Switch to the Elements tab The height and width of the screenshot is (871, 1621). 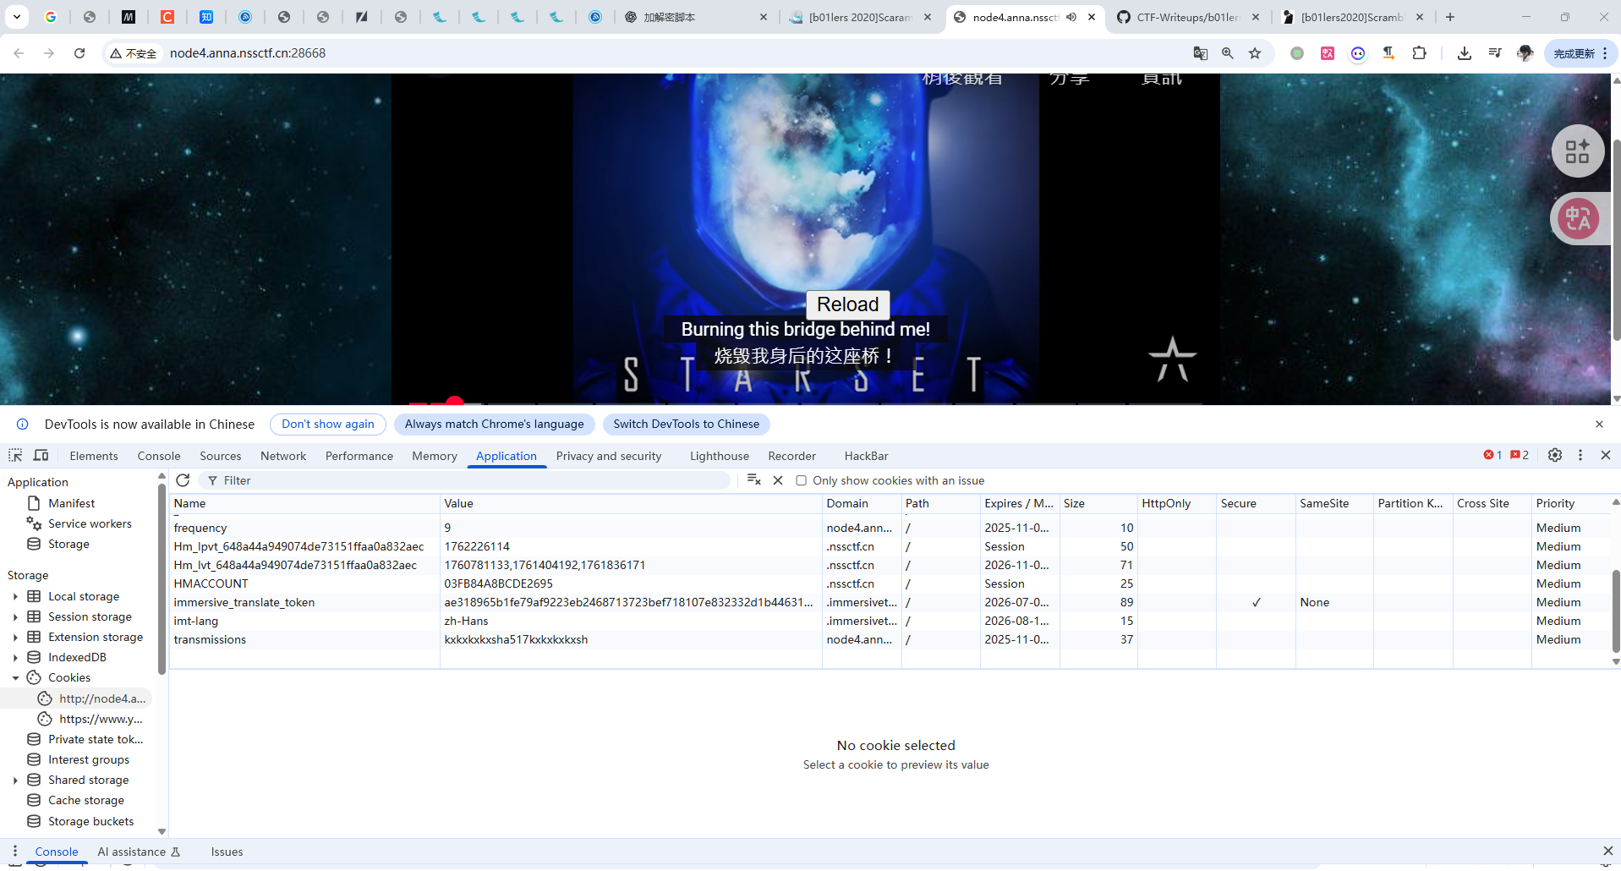tap(94, 456)
